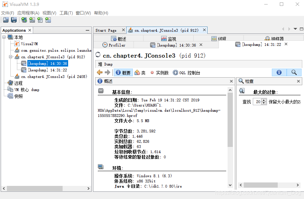Click the forward arrow in heap dump
304x199 pixels.
click(x=108, y=72)
